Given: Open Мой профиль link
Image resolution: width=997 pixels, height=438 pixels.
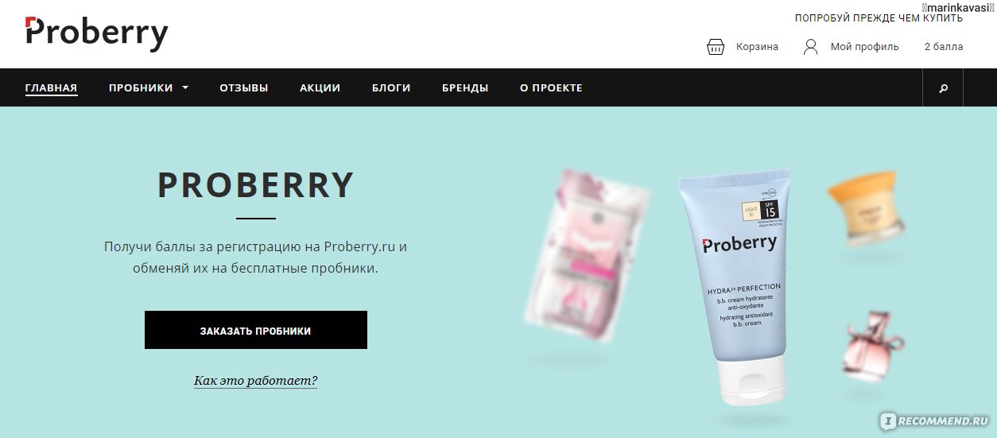Looking at the screenshot, I should [x=864, y=47].
